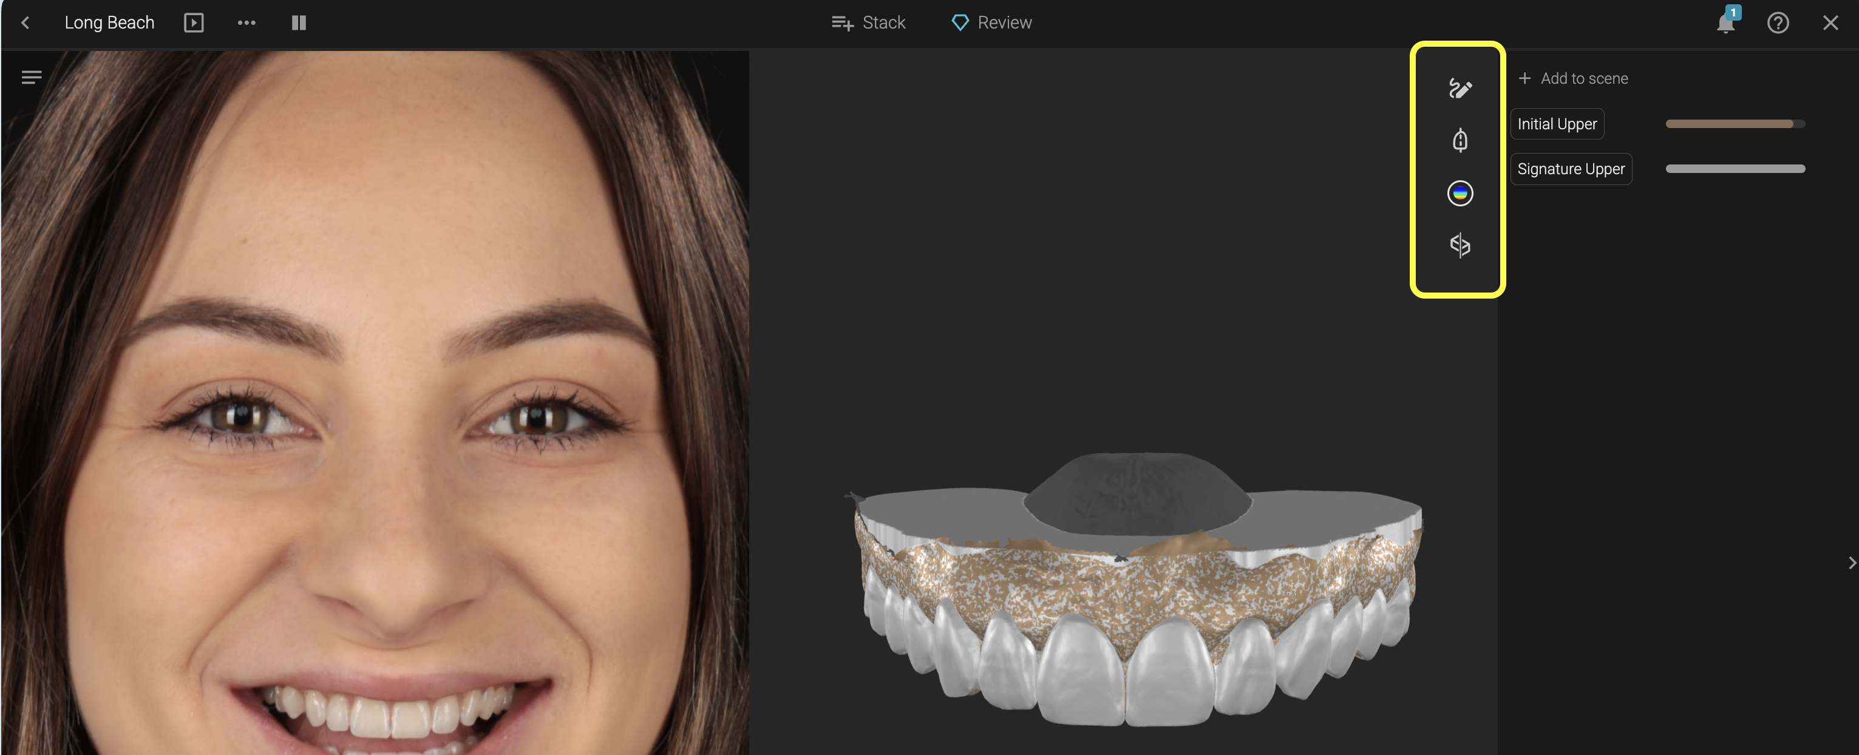This screenshot has height=755, width=1859.
Task: Activate the mirror symmetry tool icon
Action: [x=1459, y=245]
